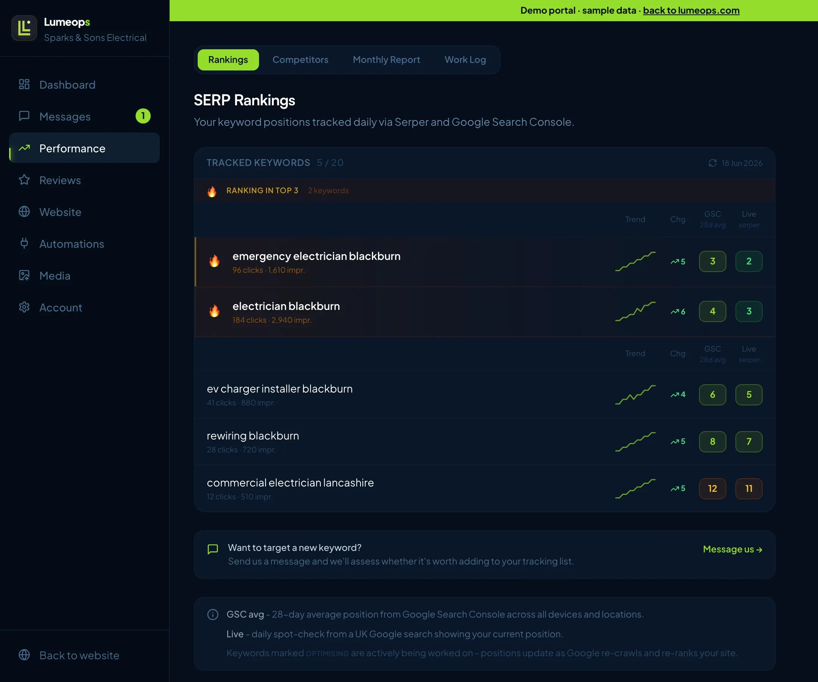Click the Message us link

732,549
